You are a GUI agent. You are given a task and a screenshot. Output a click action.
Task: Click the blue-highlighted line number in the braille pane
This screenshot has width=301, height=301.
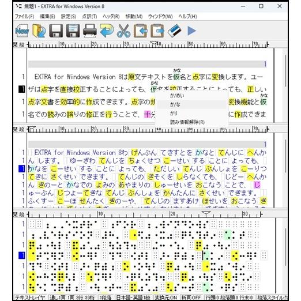coord(22,255)
